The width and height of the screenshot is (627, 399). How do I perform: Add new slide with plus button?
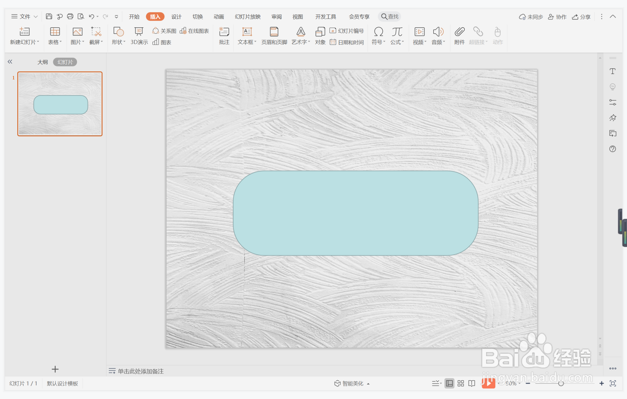tap(55, 369)
